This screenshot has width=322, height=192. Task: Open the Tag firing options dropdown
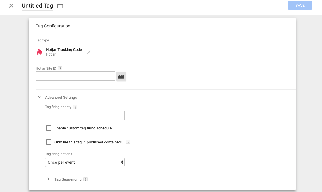(x=85, y=162)
